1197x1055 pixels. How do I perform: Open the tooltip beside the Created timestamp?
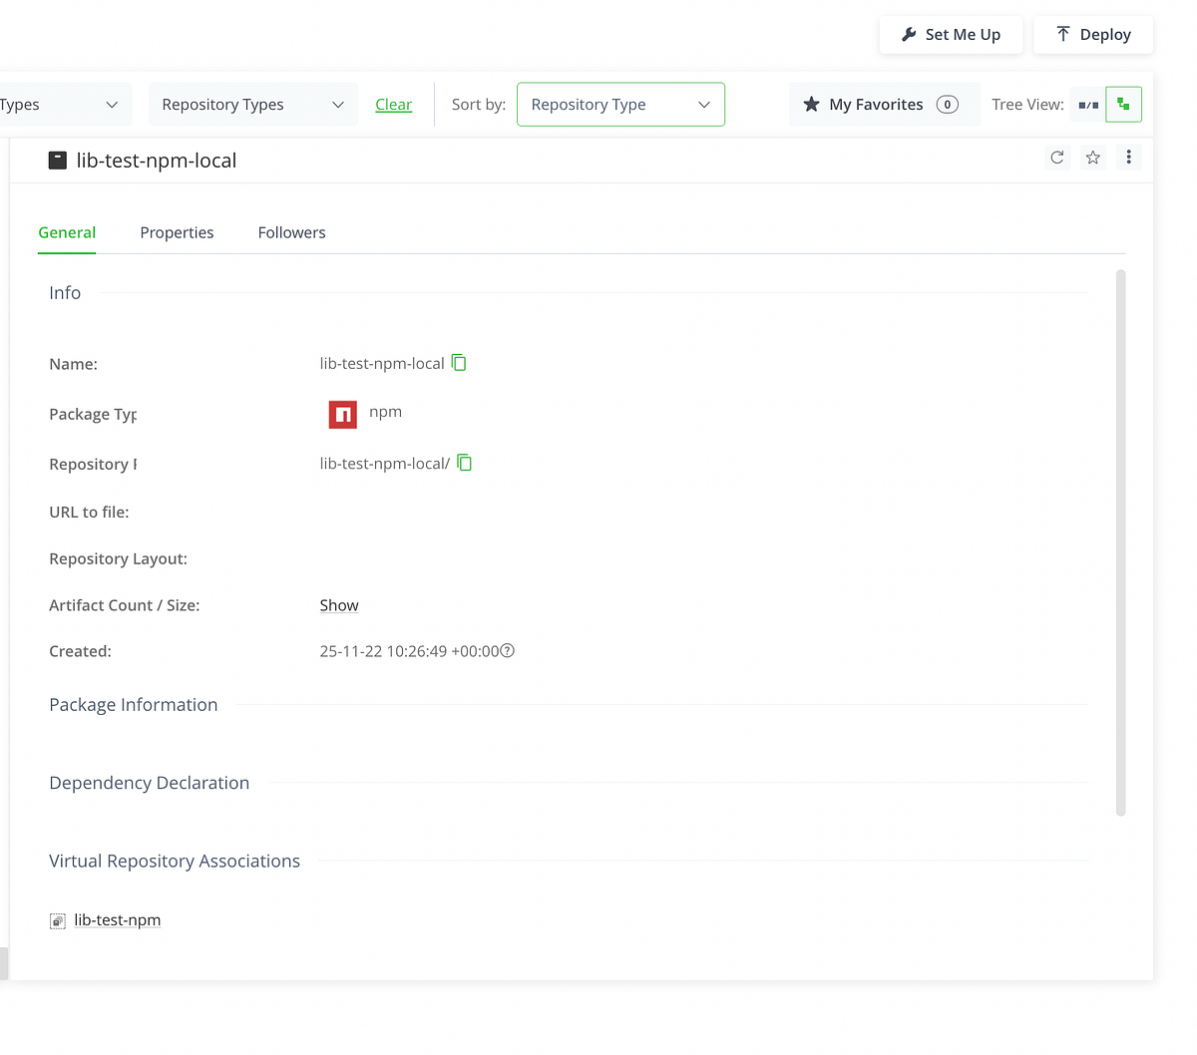click(507, 650)
